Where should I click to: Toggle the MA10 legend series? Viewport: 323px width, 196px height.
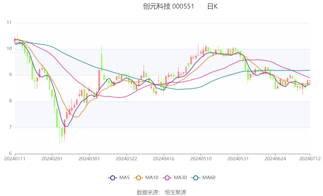(x=146, y=178)
